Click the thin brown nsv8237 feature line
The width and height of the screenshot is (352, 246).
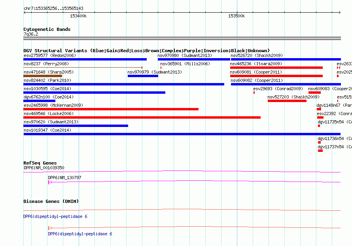(x=83, y=67)
